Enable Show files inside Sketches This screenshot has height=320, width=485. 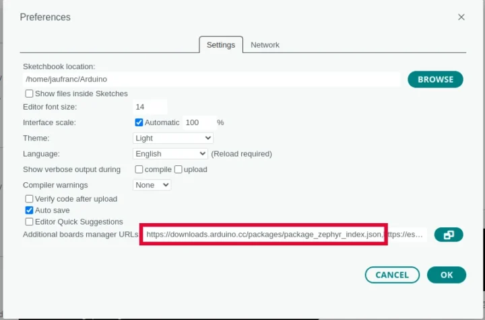pyautogui.click(x=30, y=93)
